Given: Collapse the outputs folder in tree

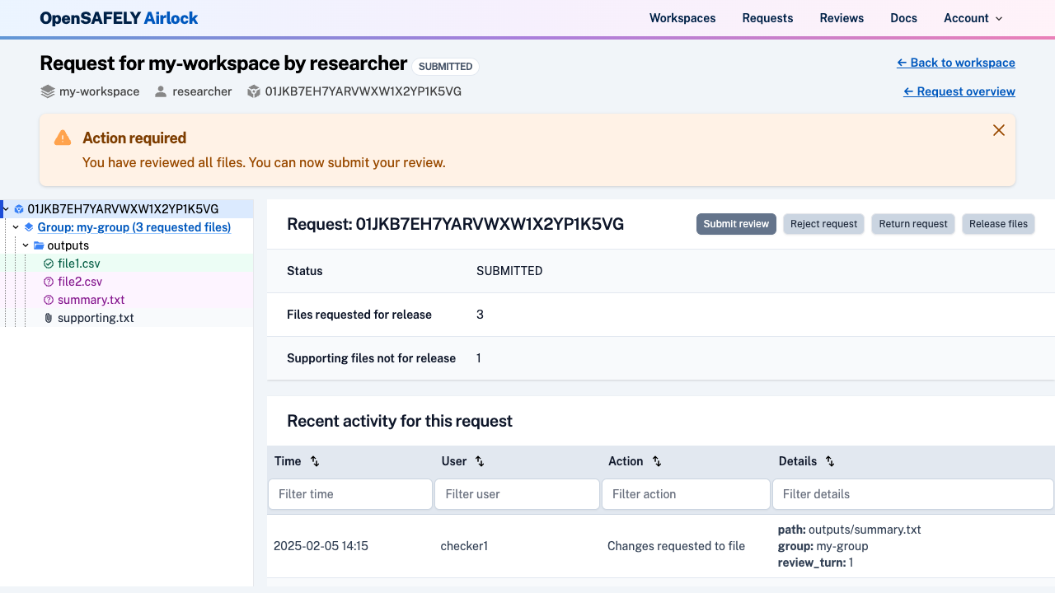Looking at the screenshot, I should (x=26, y=245).
